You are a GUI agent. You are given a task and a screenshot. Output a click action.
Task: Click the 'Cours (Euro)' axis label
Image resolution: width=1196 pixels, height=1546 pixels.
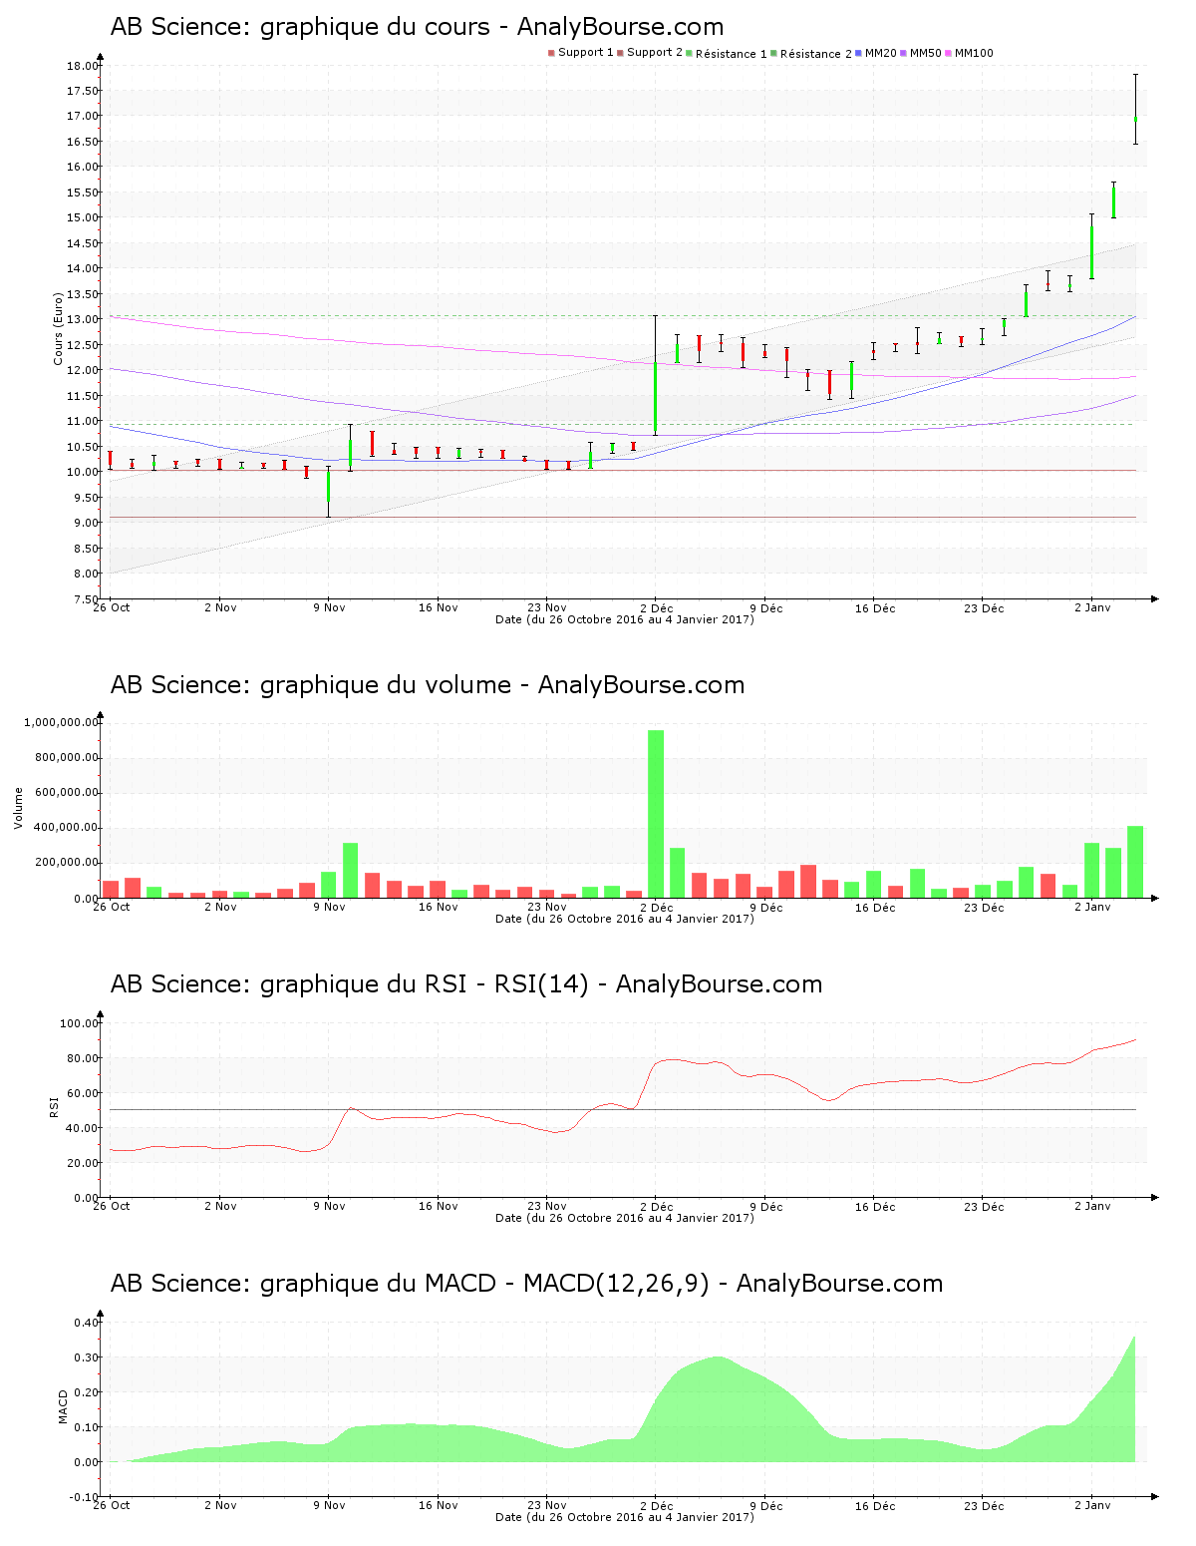tap(58, 328)
